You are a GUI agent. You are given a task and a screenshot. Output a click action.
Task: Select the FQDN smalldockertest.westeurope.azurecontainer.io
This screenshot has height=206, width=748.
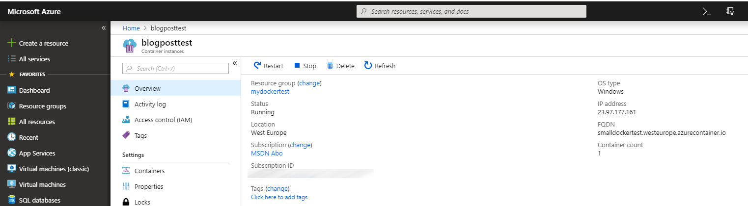point(662,132)
